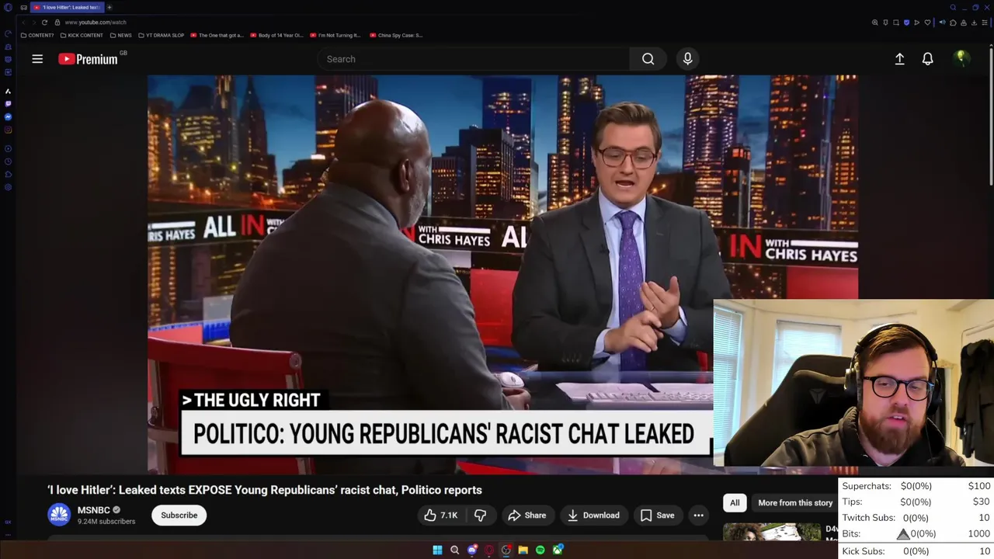Click the video title text
The height and width of the screenshot is (559, 994).
pos(265,490)
